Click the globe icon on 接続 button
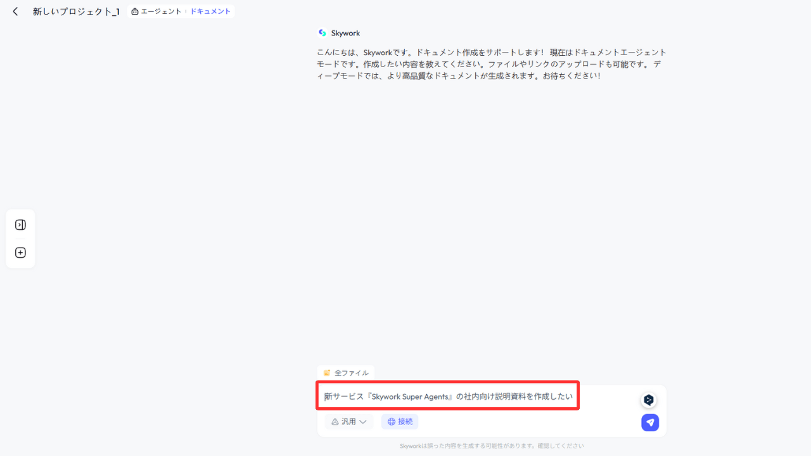Viewport: 811px width, 456px height. pos(392,422)
